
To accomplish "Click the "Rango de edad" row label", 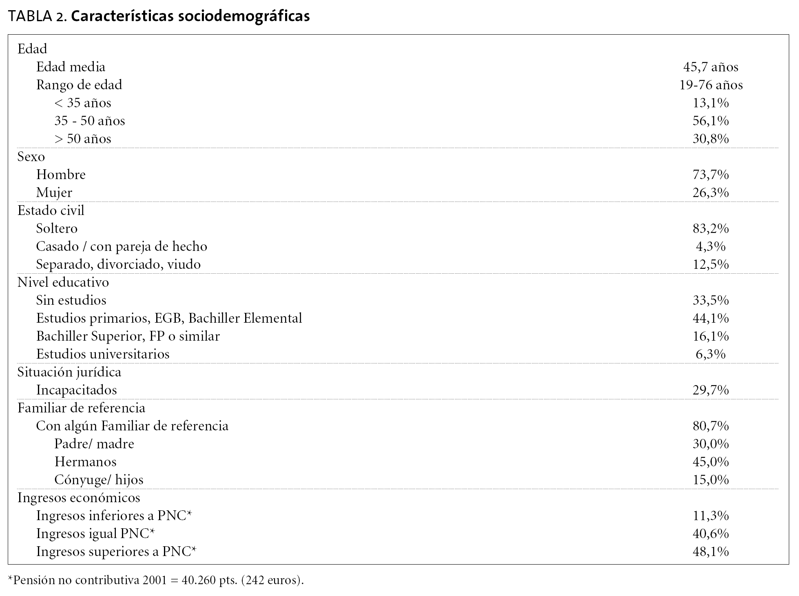I will pos(79,85).
